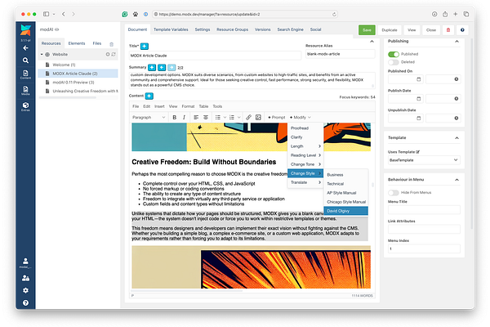Viewport: 490px width, 327px height.
Task: Switch to the Versions tab
Action: coord(262,29)
